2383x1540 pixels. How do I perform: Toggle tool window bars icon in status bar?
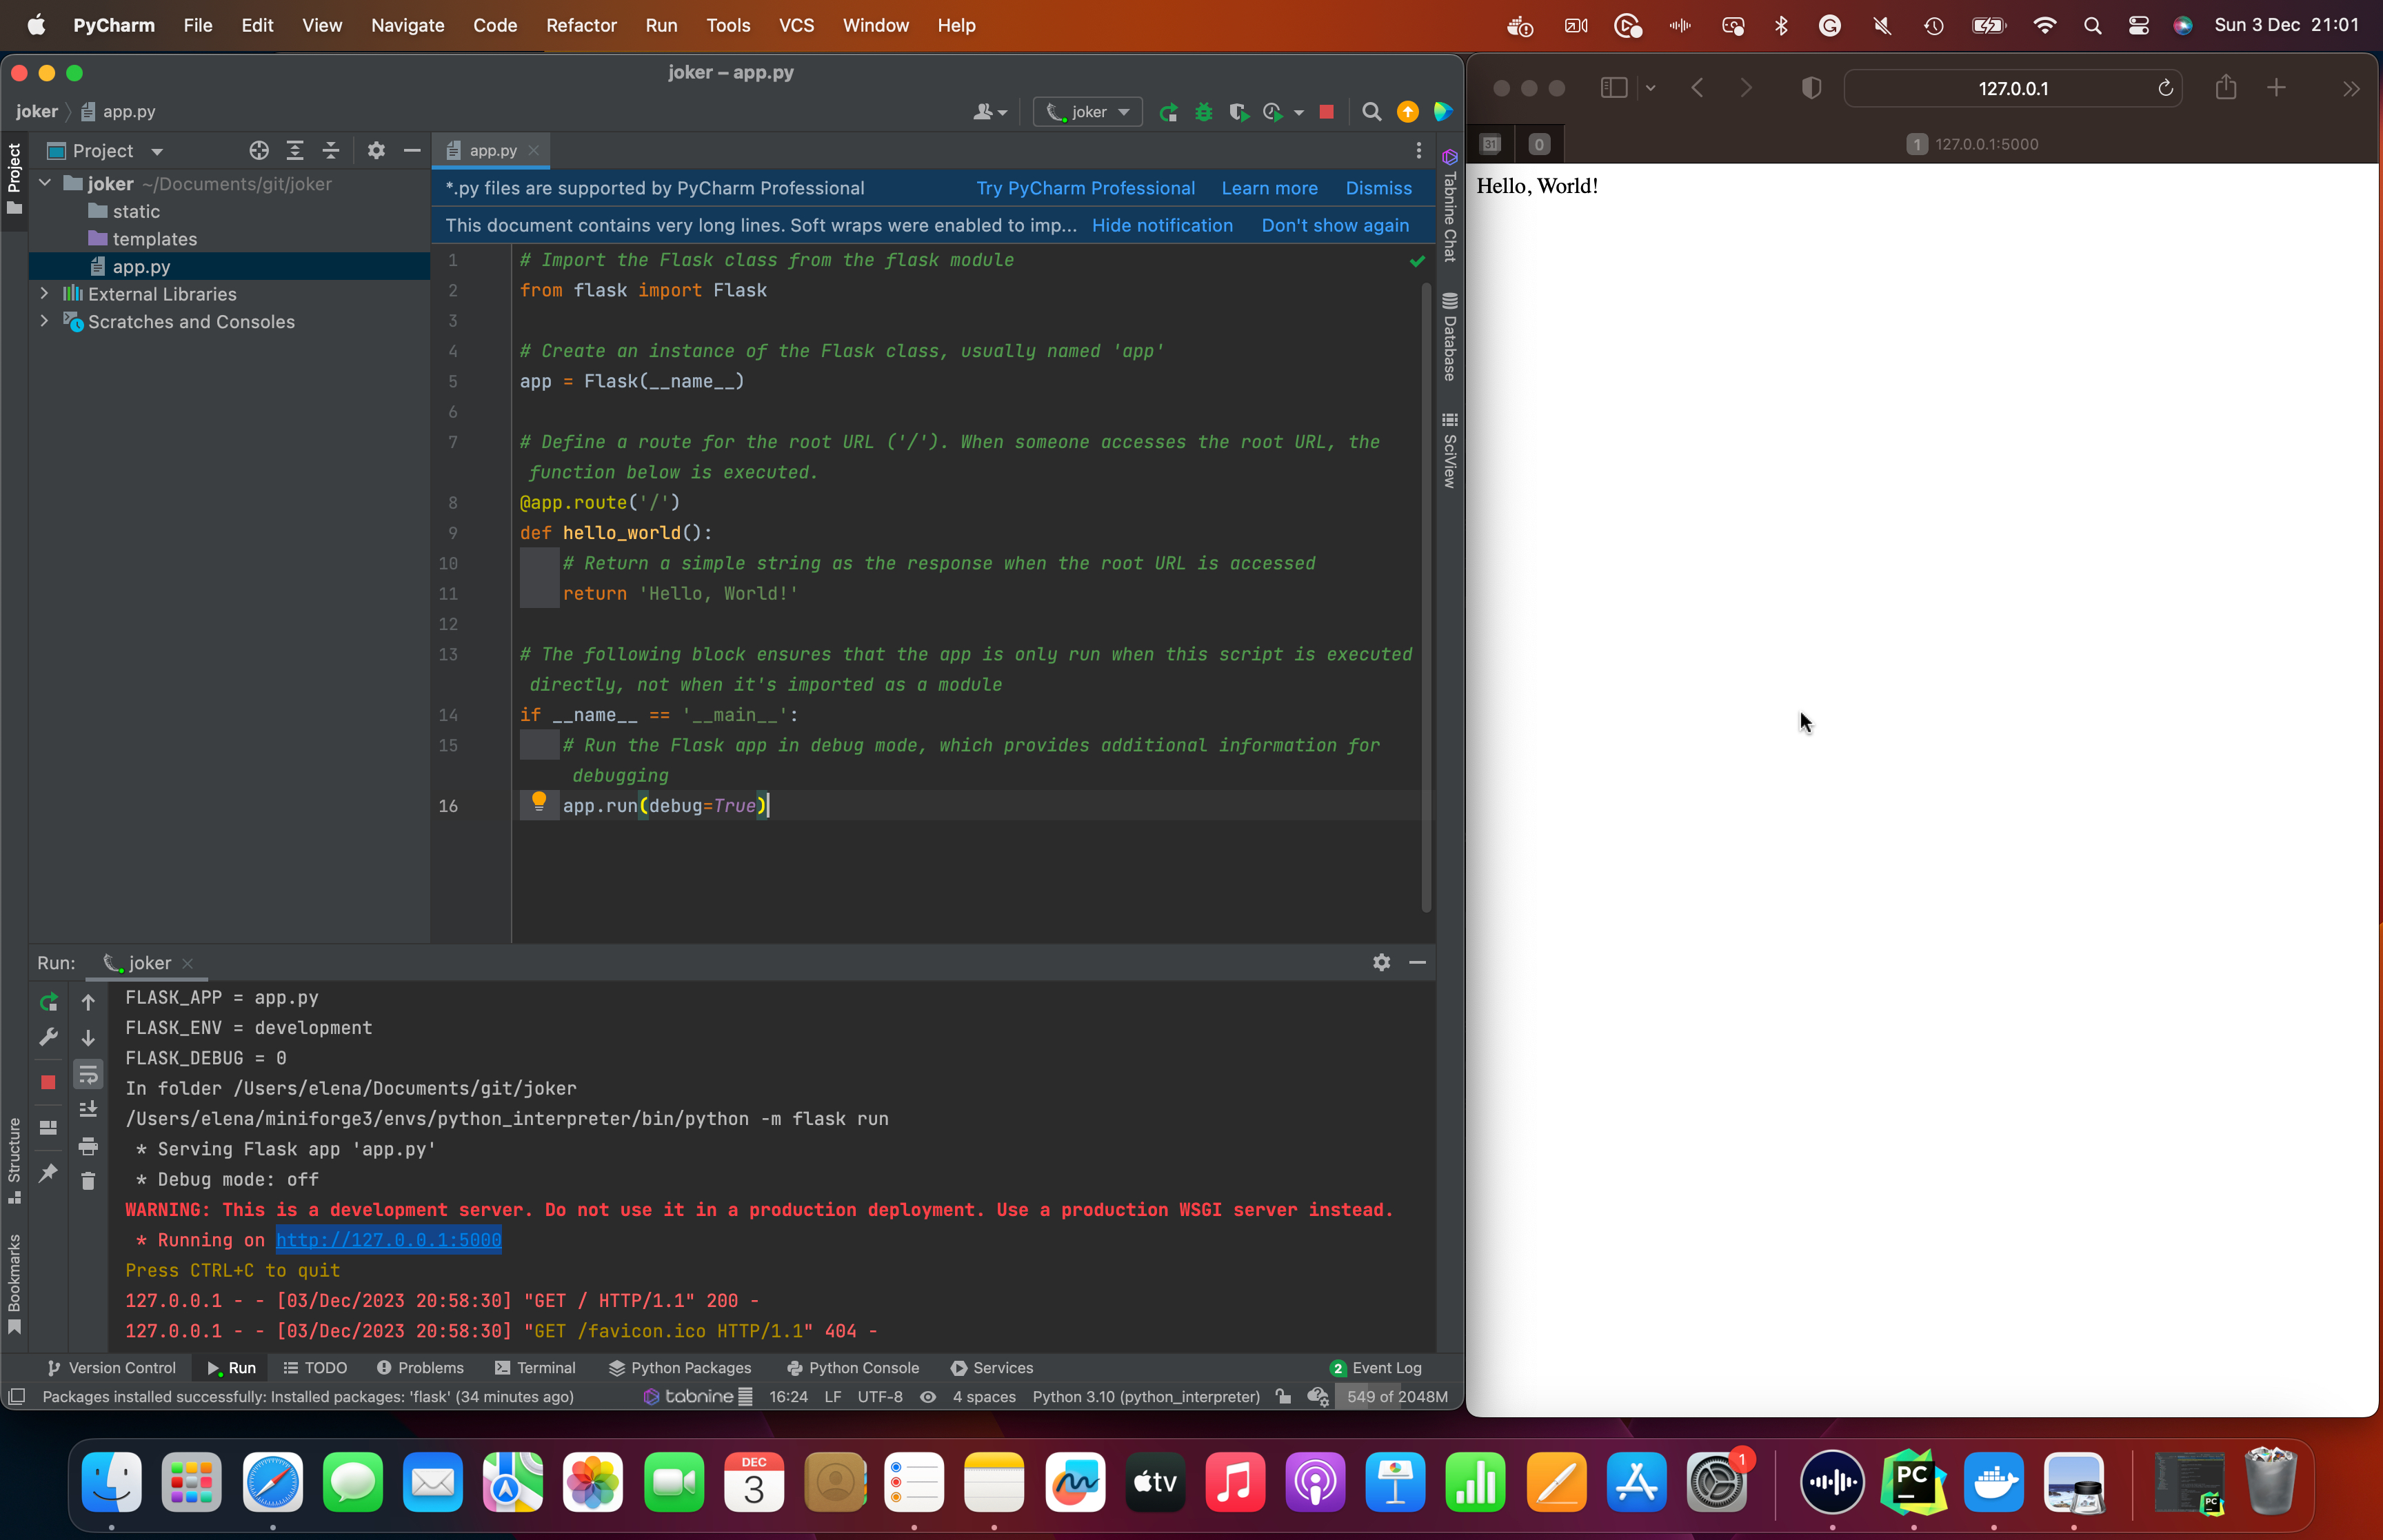[x=16, y=1396]
